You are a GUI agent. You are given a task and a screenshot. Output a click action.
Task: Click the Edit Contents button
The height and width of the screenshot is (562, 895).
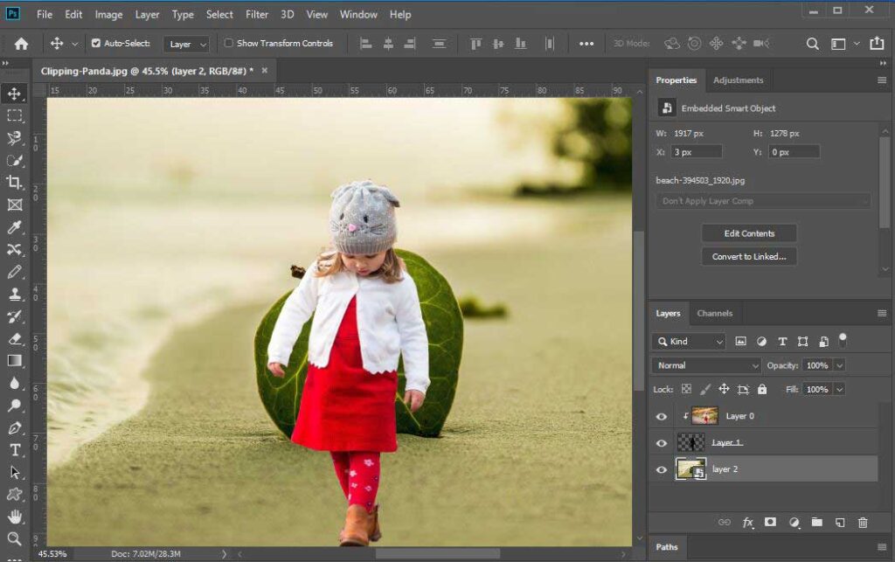pos(748,233)
